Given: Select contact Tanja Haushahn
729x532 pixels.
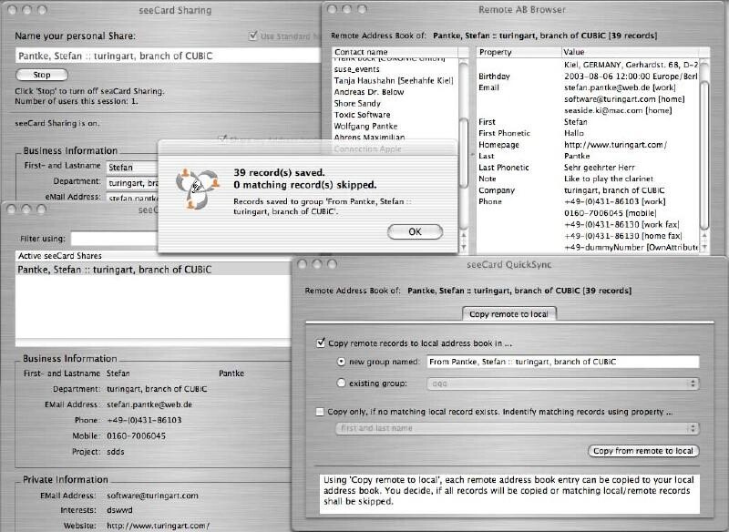Looking at the screenshot, I should click(x=394, y=80).
